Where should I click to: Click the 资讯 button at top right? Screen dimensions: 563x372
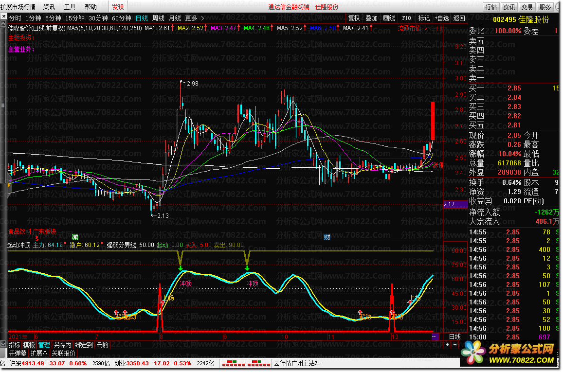click(509, 7)
